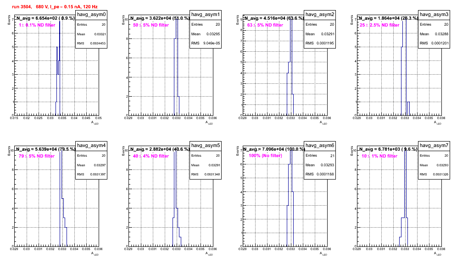Click the N_avg = 7.096e+04 label
This screenshot has width=457, height=262.
(274, 149)
